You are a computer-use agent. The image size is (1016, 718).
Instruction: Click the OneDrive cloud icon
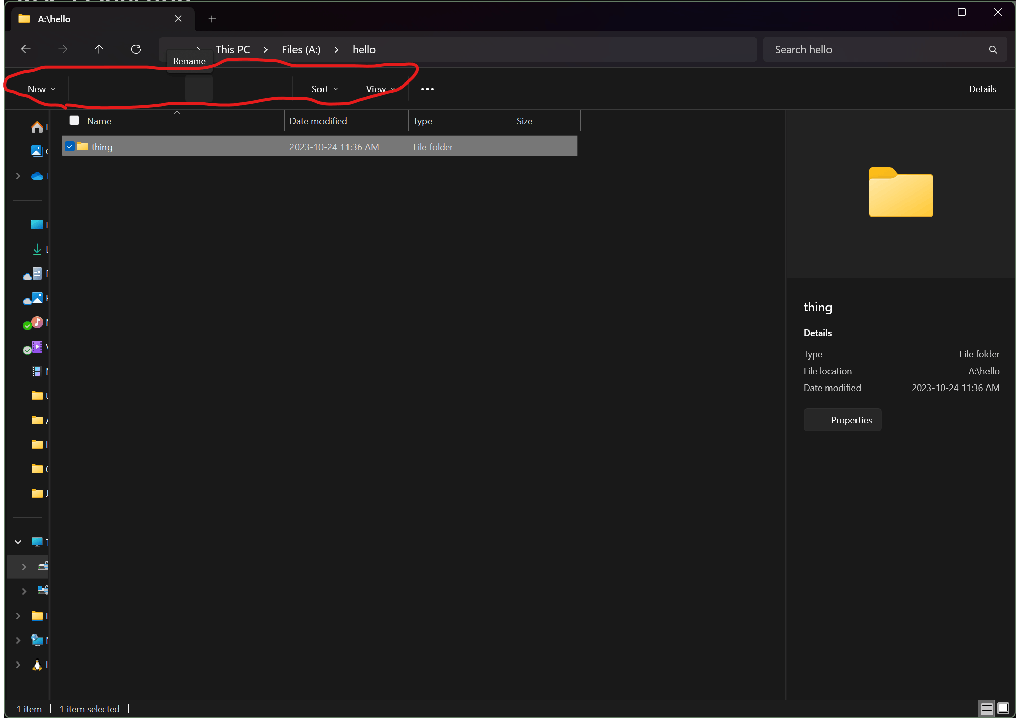(x=37, y=176)
